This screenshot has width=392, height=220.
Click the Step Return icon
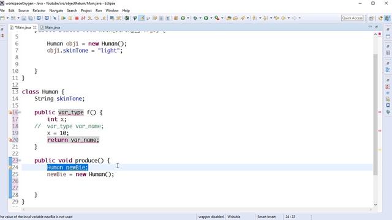pyautogui.click(x=104, y=18)
